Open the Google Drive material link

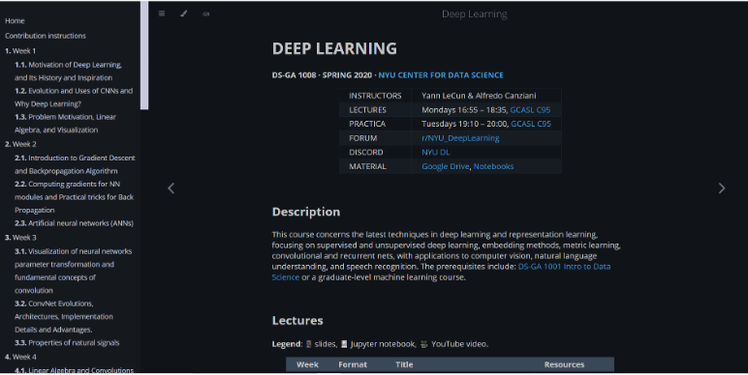446,166
